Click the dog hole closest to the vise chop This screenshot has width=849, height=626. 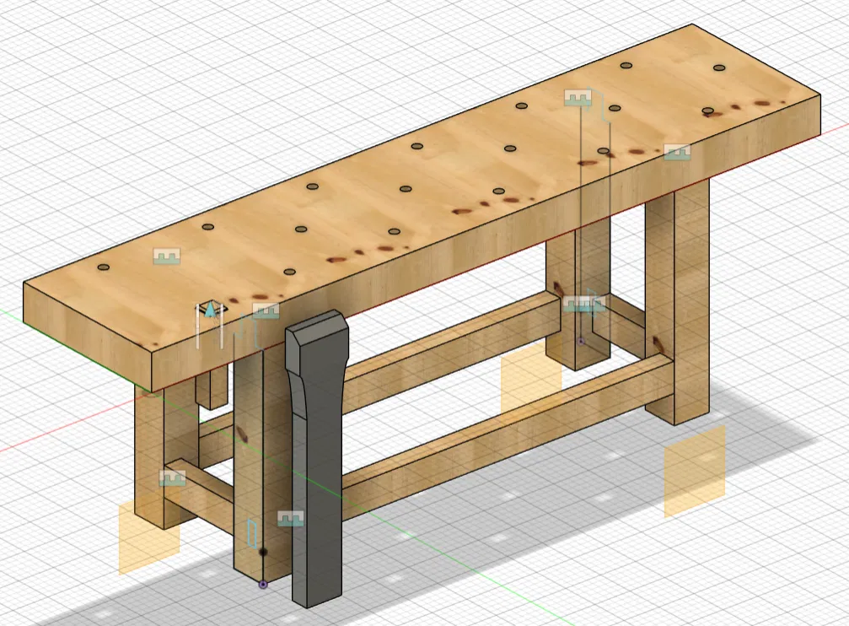click(x=290, y=271)
